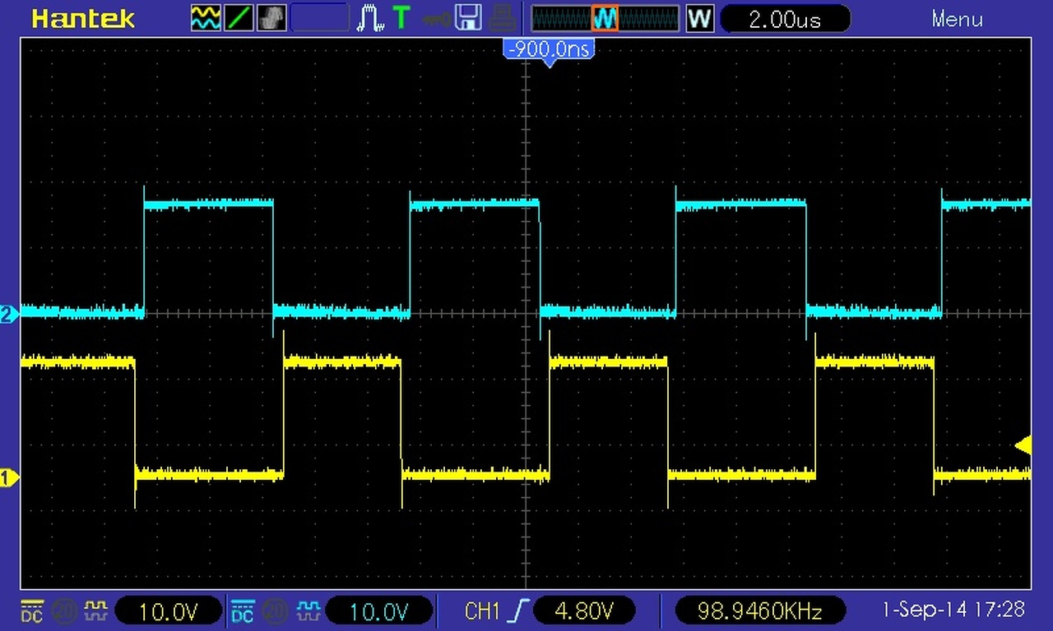
Task: Click the channel 1 ground level marker
Action: [8, 477]
